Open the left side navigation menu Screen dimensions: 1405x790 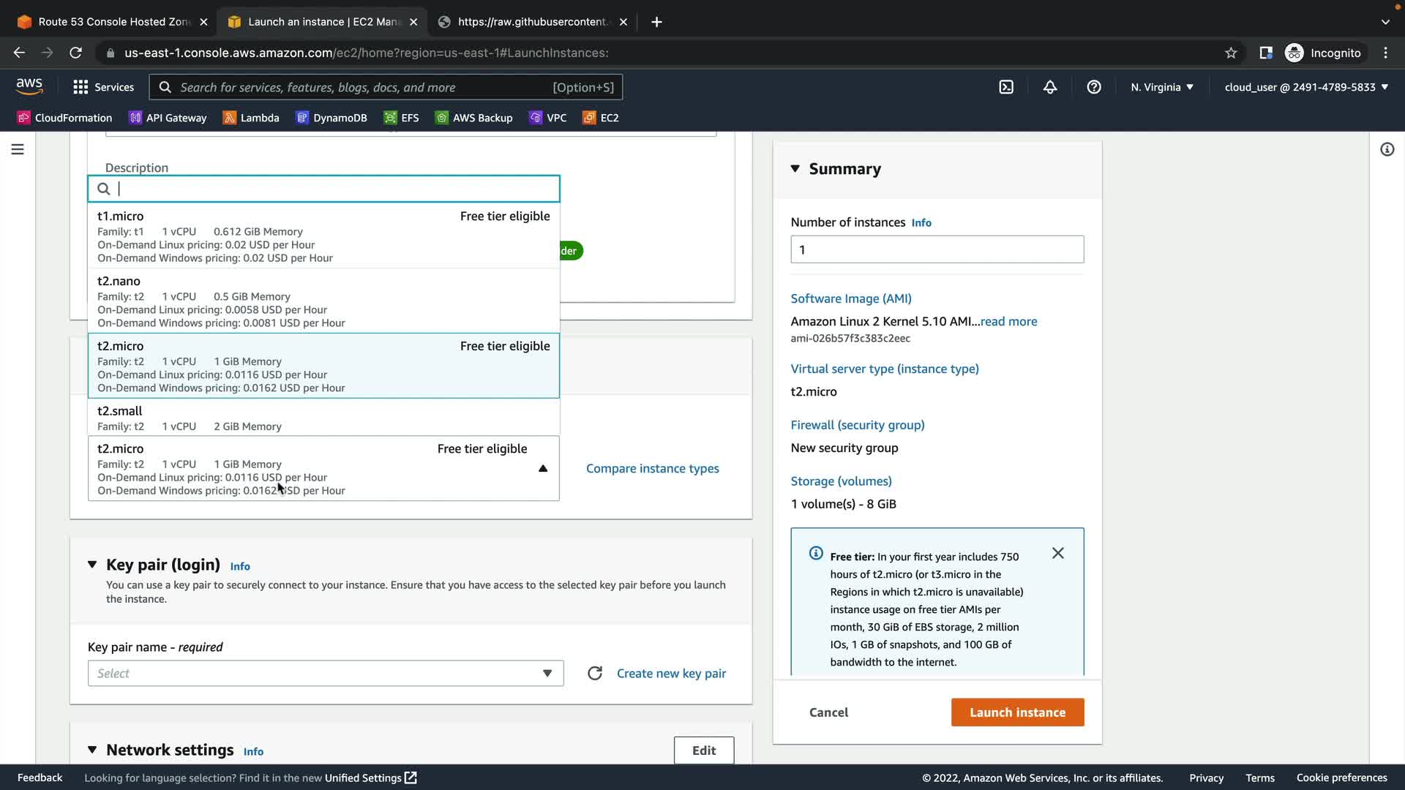pyautogui.click(x=18, y=149)
